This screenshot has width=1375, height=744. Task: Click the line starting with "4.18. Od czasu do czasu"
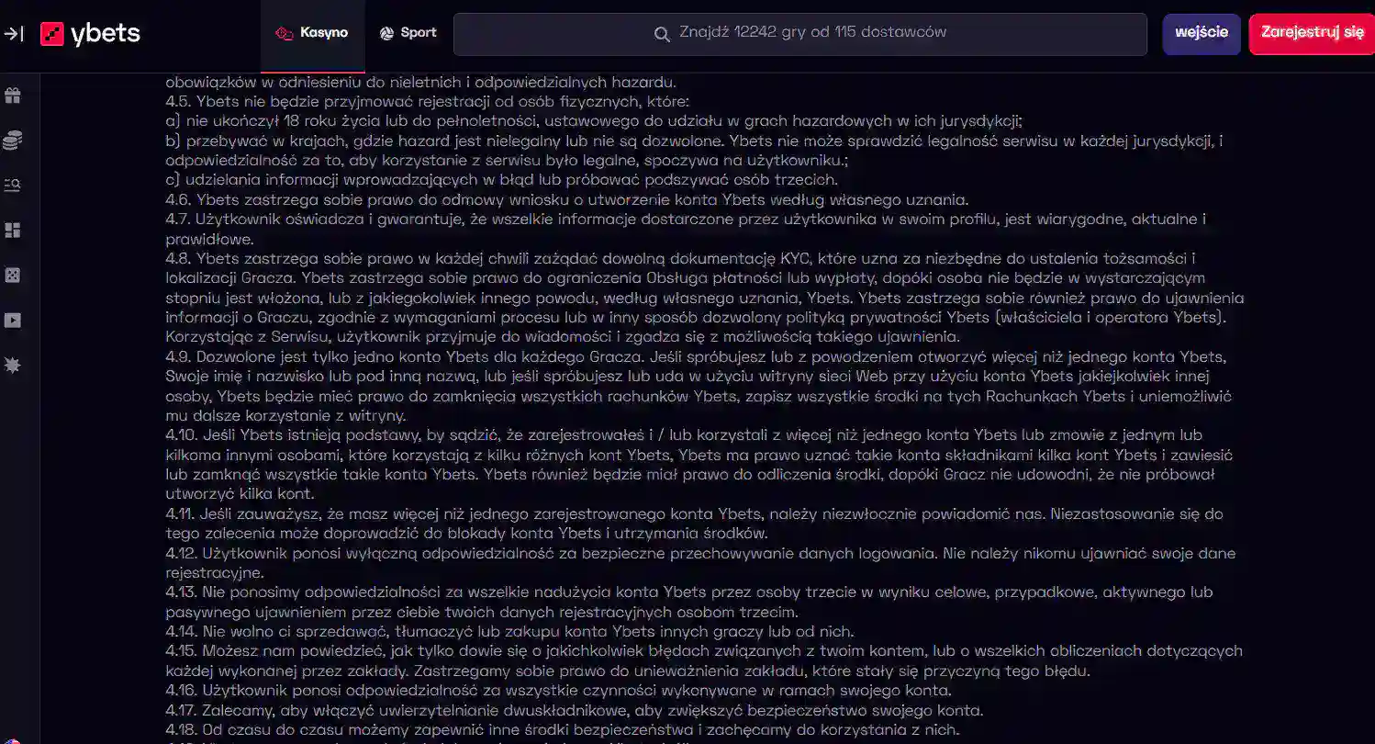tap(563, 729)
